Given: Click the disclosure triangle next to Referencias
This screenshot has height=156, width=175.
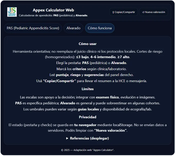Looking at the screenshot, I should [x=67, y=138].
